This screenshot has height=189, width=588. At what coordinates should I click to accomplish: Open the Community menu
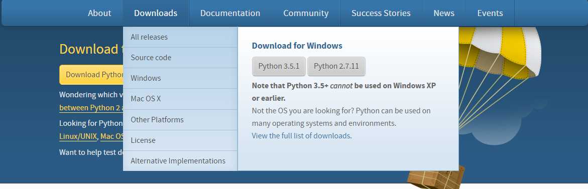[x=306, y=13]
